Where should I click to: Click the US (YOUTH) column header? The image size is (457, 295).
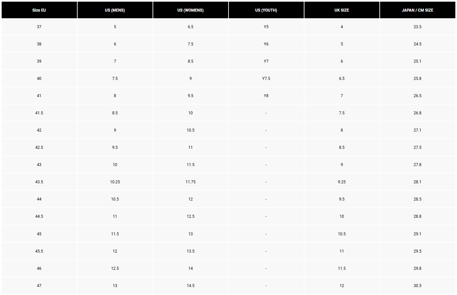coord(266,10)
